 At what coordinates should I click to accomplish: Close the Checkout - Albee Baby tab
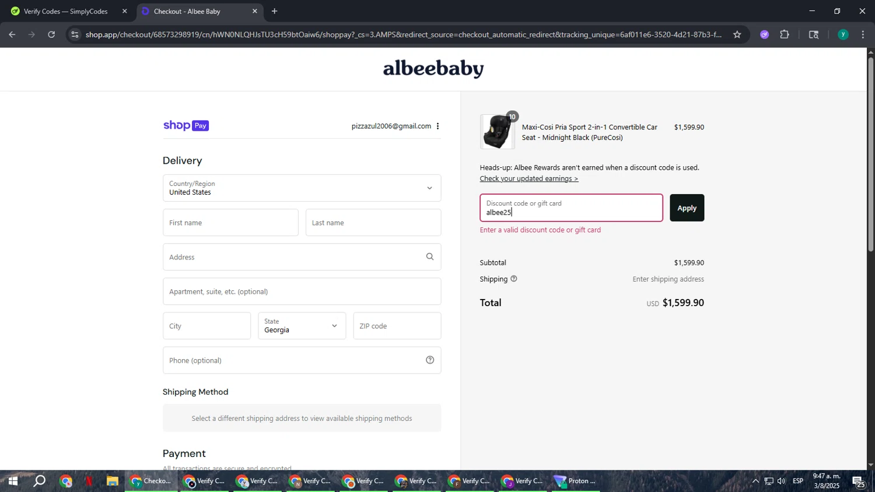(x=254, y=11)
